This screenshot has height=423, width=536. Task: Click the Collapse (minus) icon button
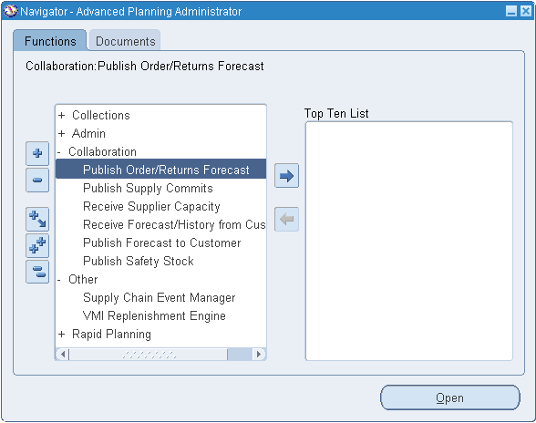(x=37, y=180)
